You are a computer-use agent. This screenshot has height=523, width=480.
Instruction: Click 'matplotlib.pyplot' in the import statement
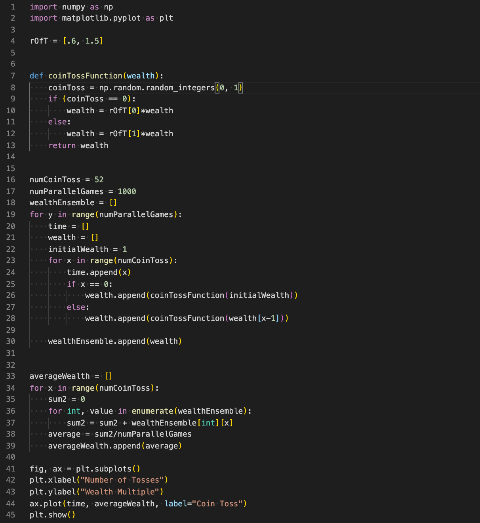[x=101, y=18]
